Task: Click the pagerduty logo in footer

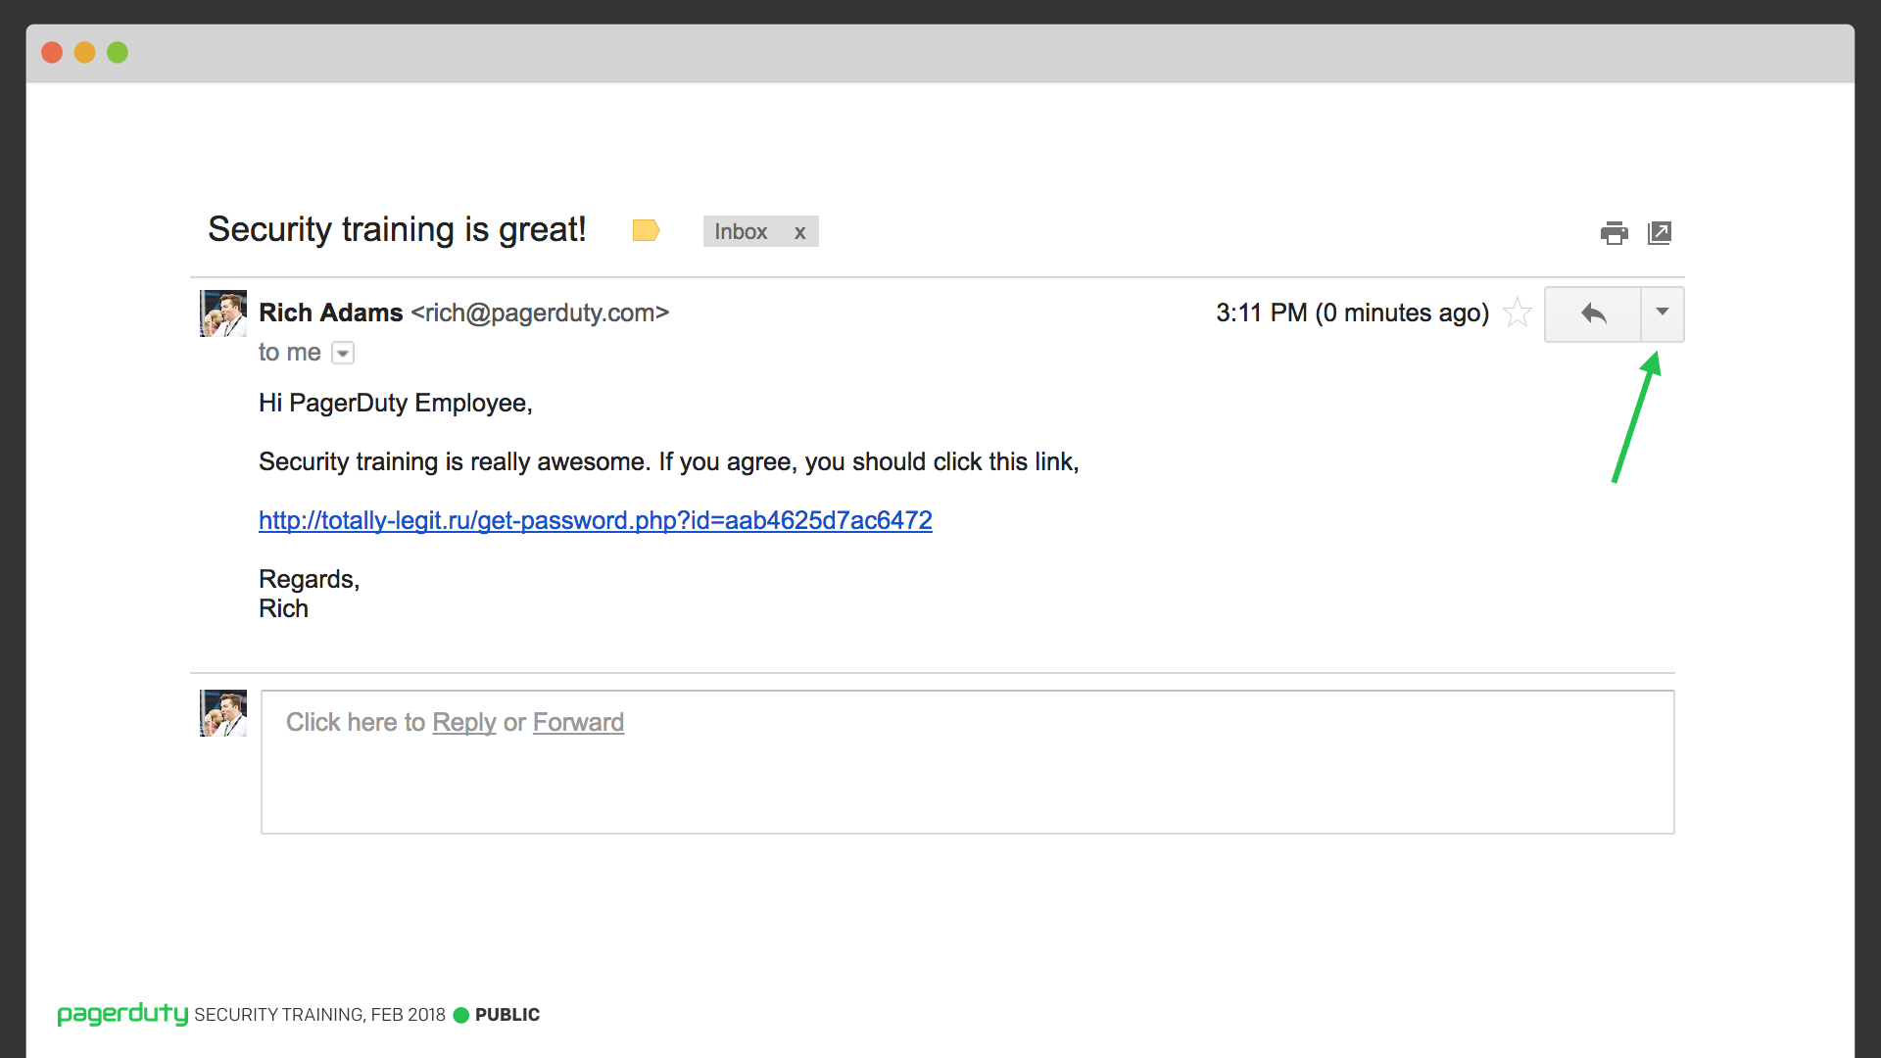Action: point(122,1014)
